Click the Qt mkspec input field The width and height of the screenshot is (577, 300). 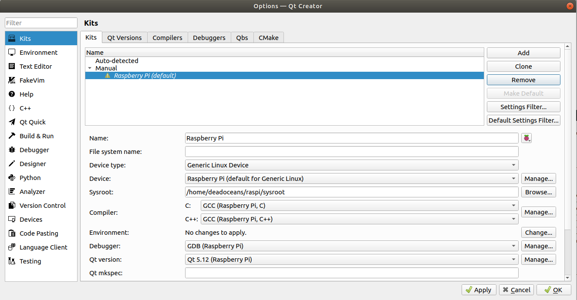tap(352, 273)
